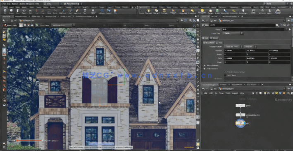Open the Rotate Order dropdown
This screenshot has height=151, width=293.
[250, 46]
